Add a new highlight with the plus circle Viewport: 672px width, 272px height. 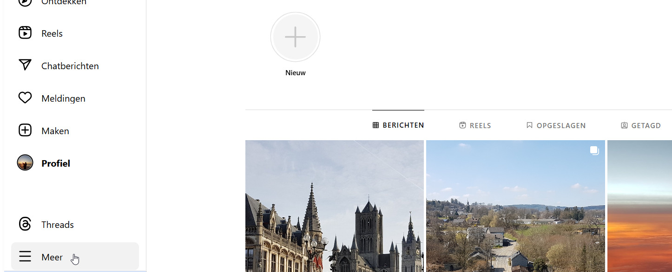pos(295,37)
